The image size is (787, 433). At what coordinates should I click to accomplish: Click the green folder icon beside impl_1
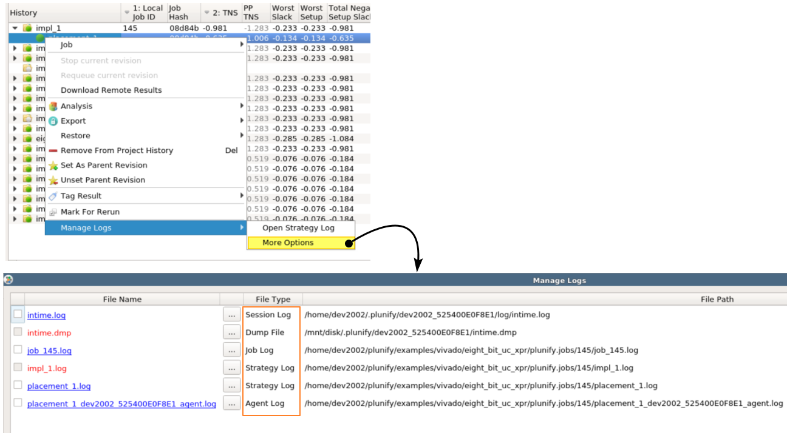27,27
